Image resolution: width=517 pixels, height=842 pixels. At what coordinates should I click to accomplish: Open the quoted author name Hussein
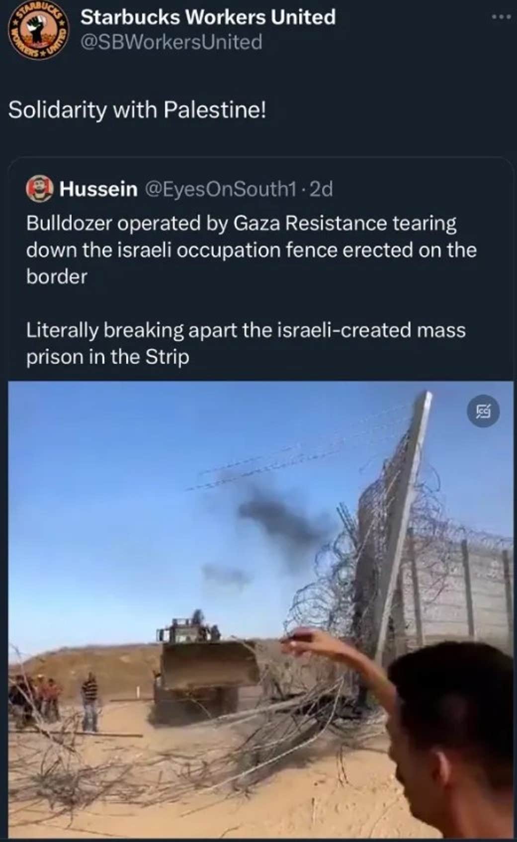[x=98, y=189]
